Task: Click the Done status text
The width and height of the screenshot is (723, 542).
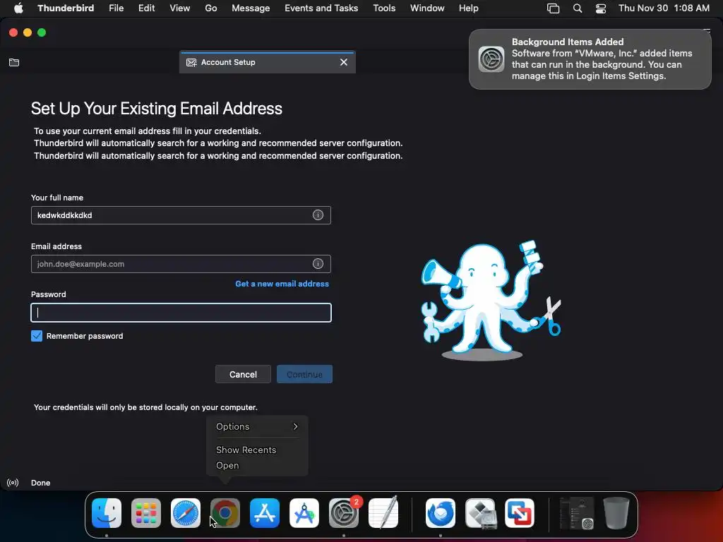Action: pyautogui.click(x=40, y=483)
